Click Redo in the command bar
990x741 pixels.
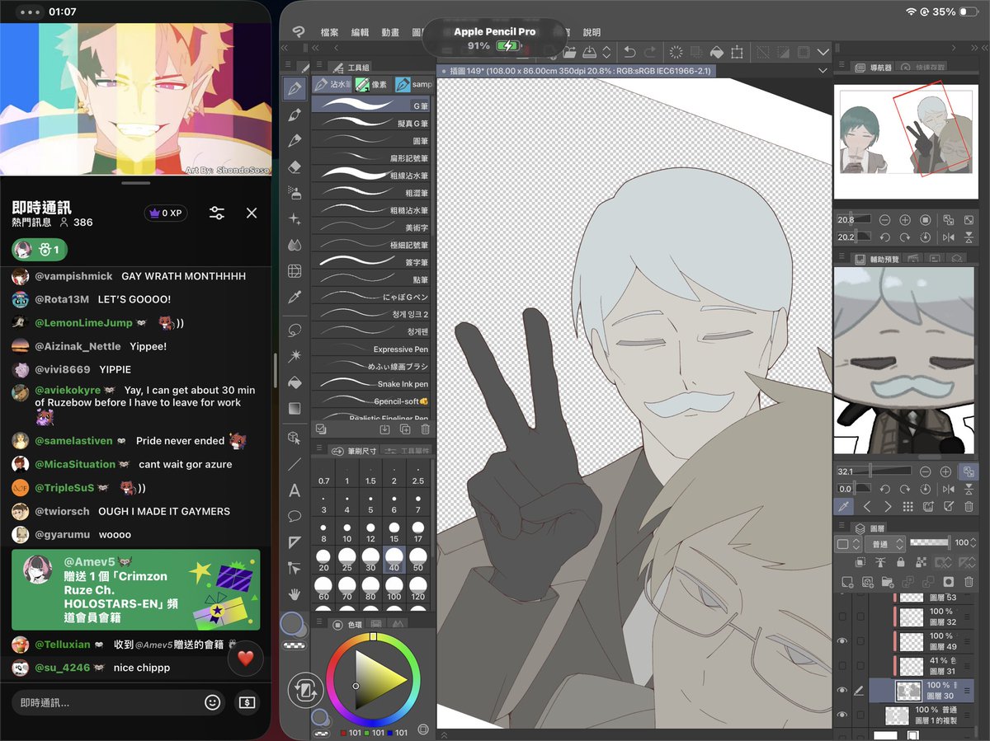[651, 52]
